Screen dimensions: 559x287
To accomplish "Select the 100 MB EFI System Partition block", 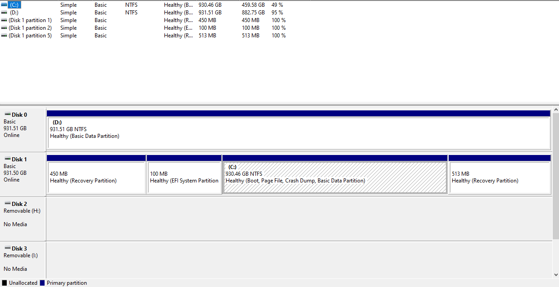I will coord(184,177).
